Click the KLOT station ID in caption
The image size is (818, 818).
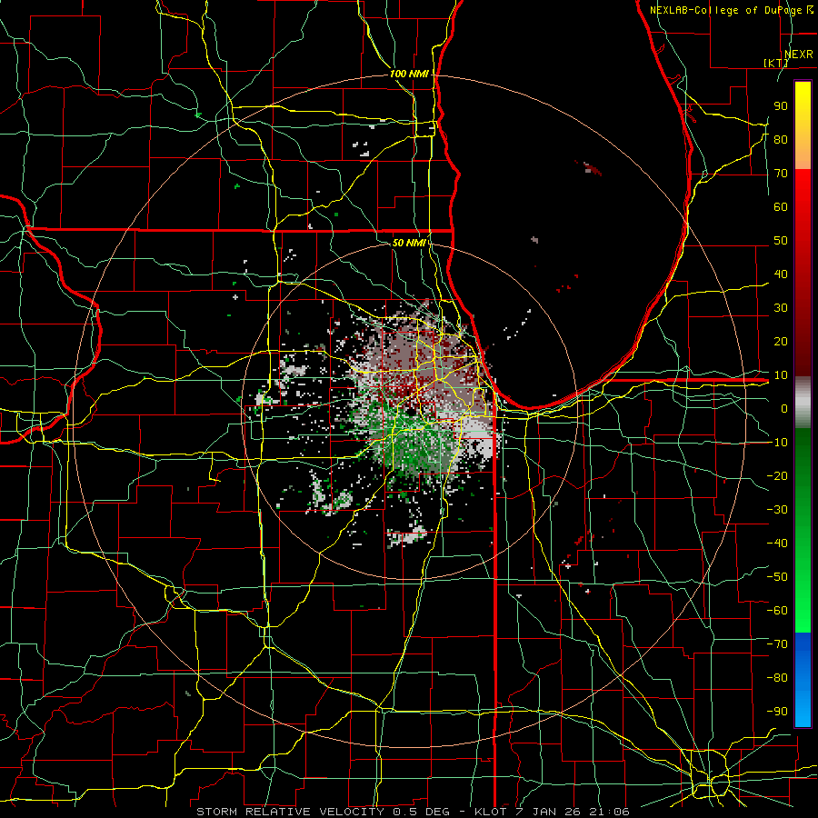point(493,812)
